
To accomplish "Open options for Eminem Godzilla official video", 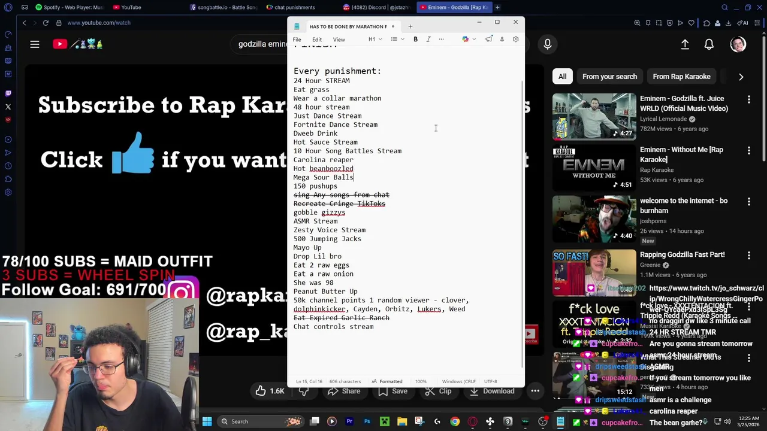I will click(748, 99).
